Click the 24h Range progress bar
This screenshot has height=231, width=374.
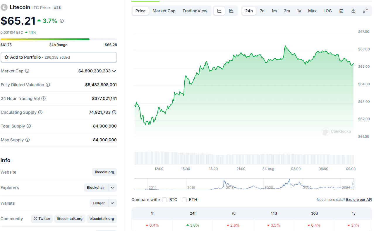59,39
